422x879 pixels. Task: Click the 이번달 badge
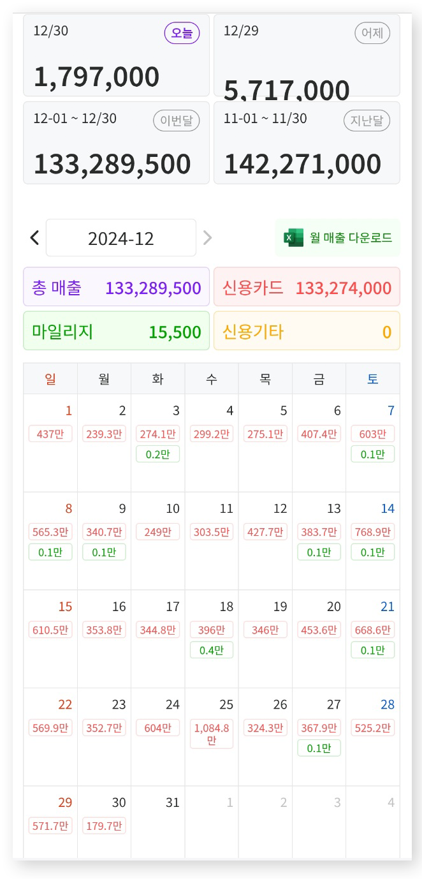coord(176,120)
